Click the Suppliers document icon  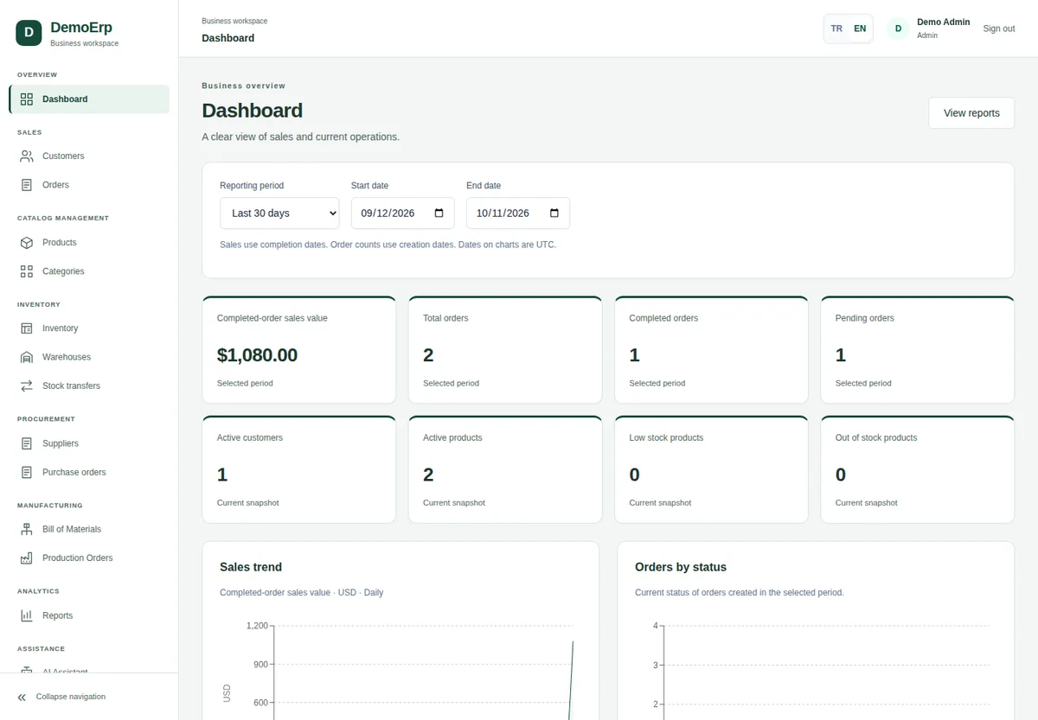tap(27, 443)
